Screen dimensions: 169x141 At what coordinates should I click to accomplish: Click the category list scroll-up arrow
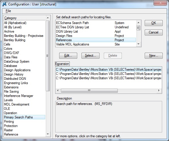[x=48, y=18]
